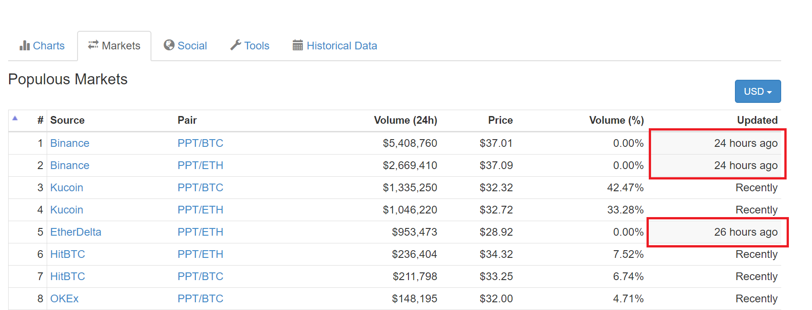Switch to the Markets tab

click(x=114, y=46)
